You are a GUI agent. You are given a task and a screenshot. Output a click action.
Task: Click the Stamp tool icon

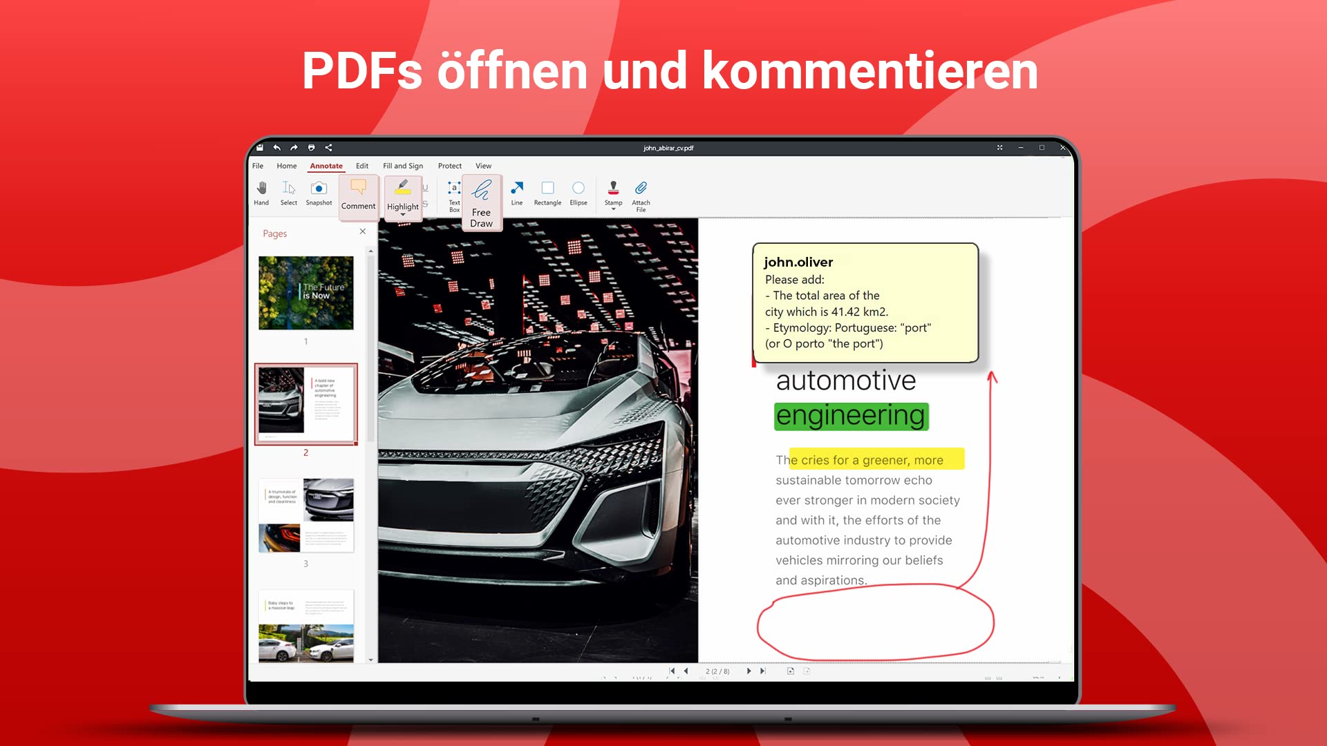[x=613, y=189]
